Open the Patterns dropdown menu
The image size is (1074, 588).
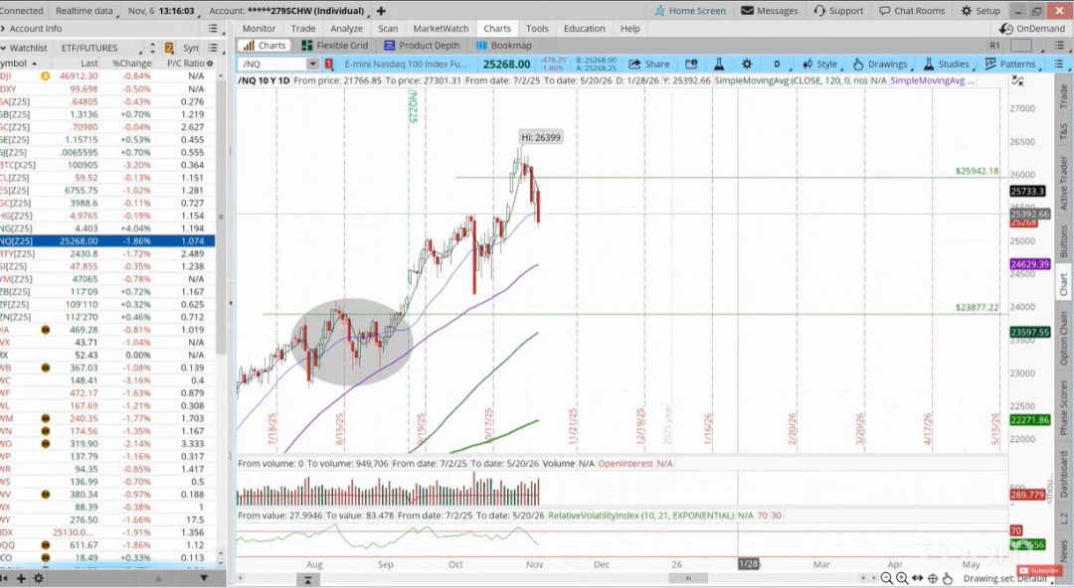1011,64
